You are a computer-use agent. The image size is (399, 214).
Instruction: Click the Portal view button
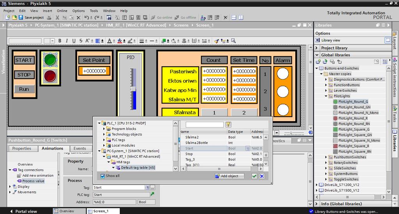click(x=23, y=211)
